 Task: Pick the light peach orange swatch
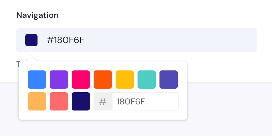coord(37,101)
